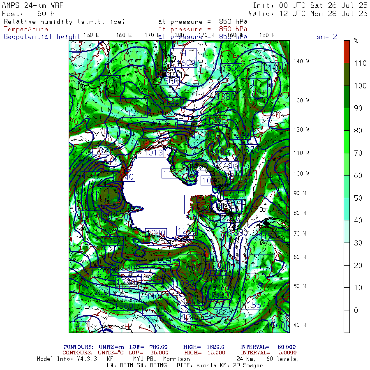Click the red segment above 110 on colorbar

347,52
